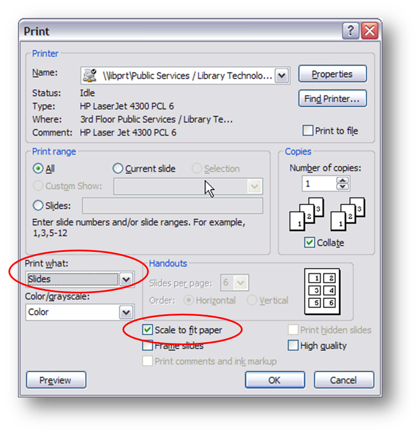Click the slide numbers input field
This screenshot has width=419, height=434.
(172, 206)
